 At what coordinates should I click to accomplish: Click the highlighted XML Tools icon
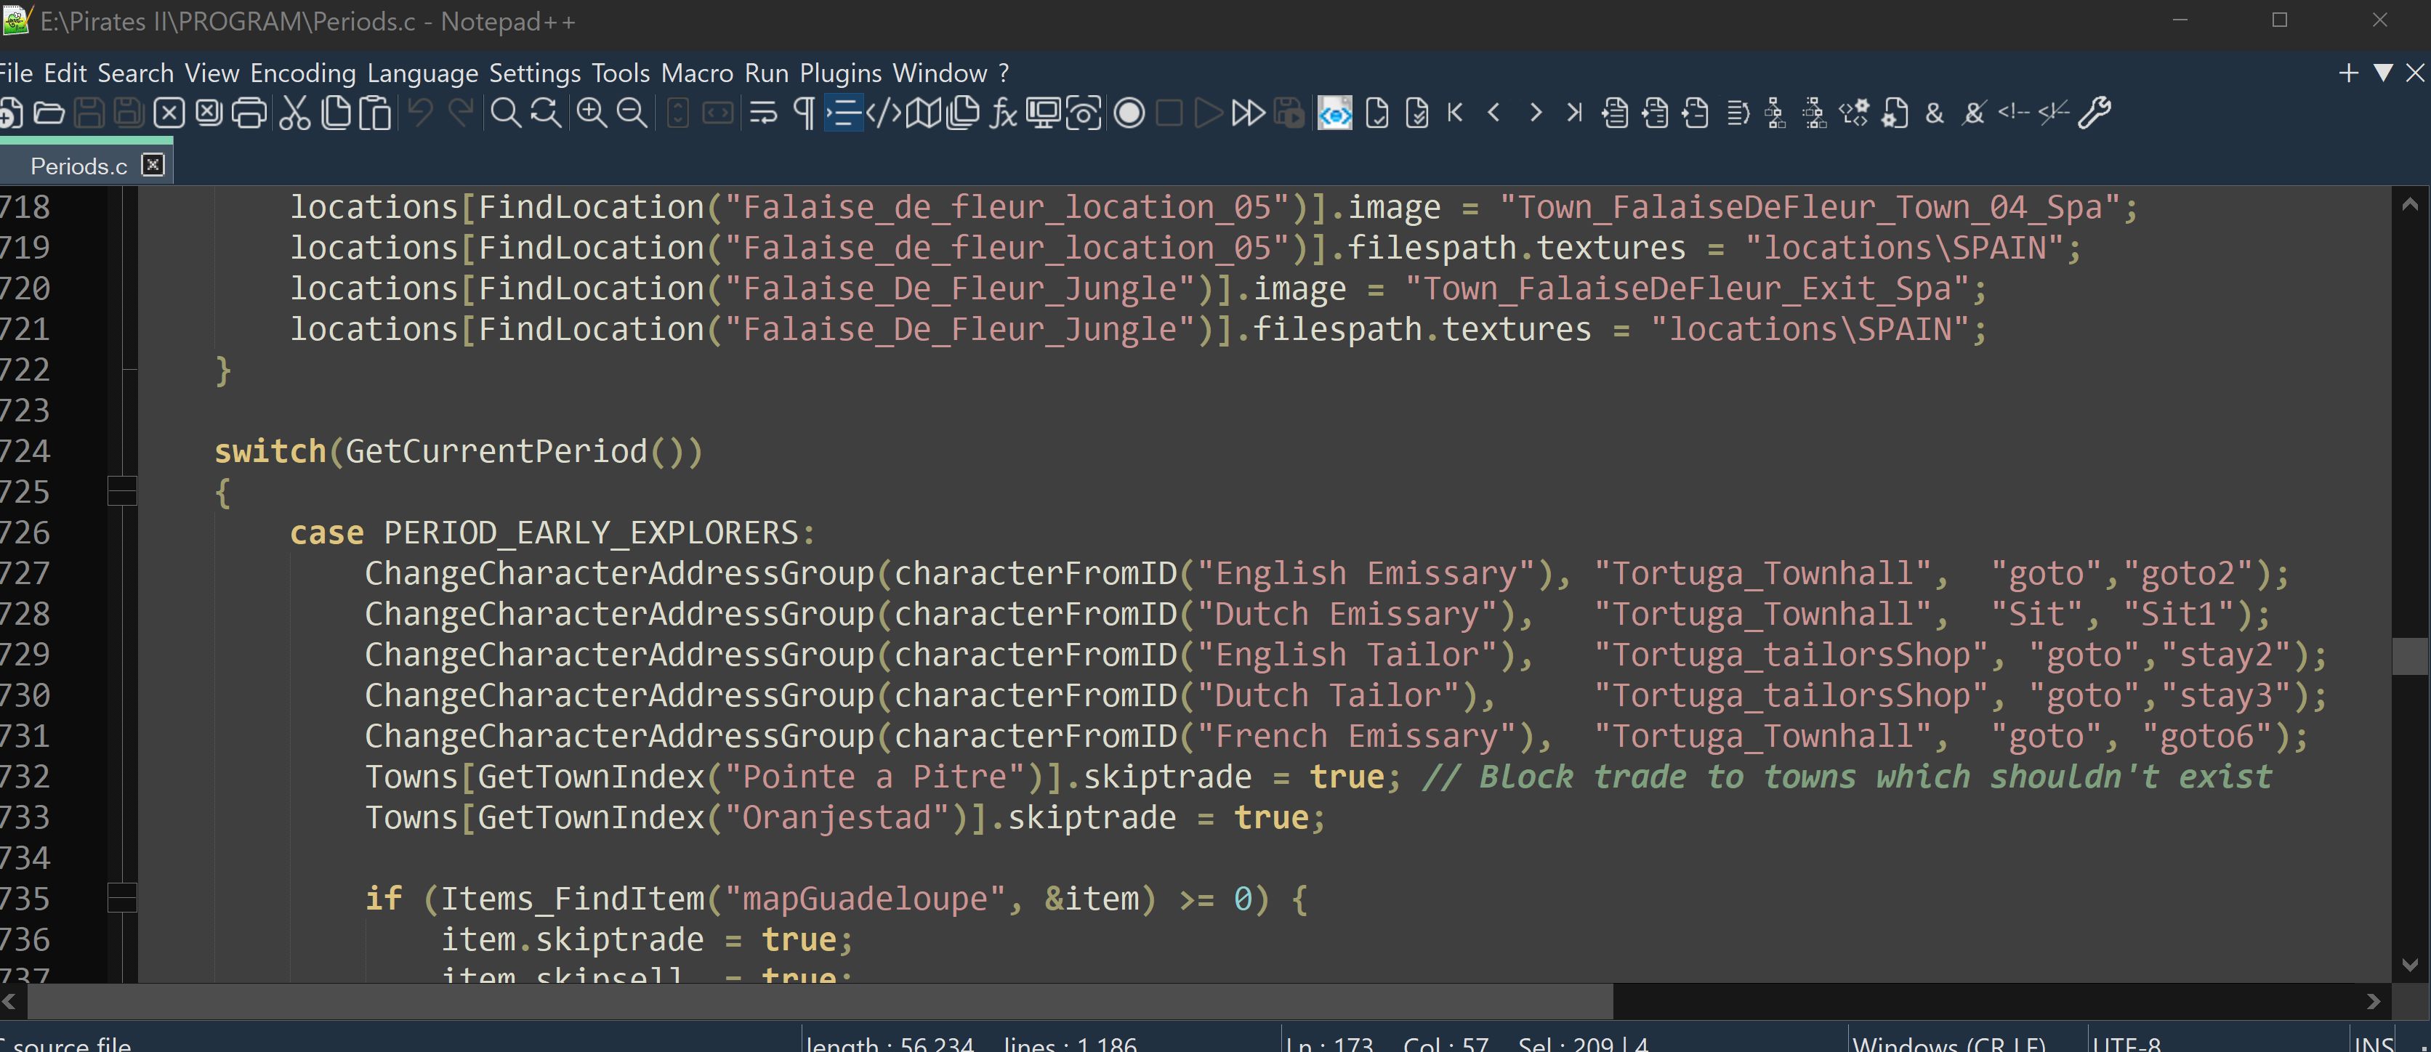coord(1334,113)
